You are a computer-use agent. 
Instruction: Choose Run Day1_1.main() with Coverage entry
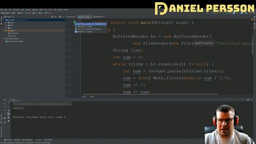[91, 29]
